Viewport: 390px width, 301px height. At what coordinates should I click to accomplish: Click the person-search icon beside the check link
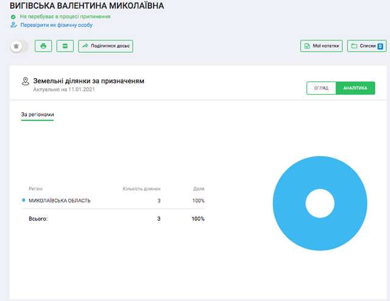[13, 25]
